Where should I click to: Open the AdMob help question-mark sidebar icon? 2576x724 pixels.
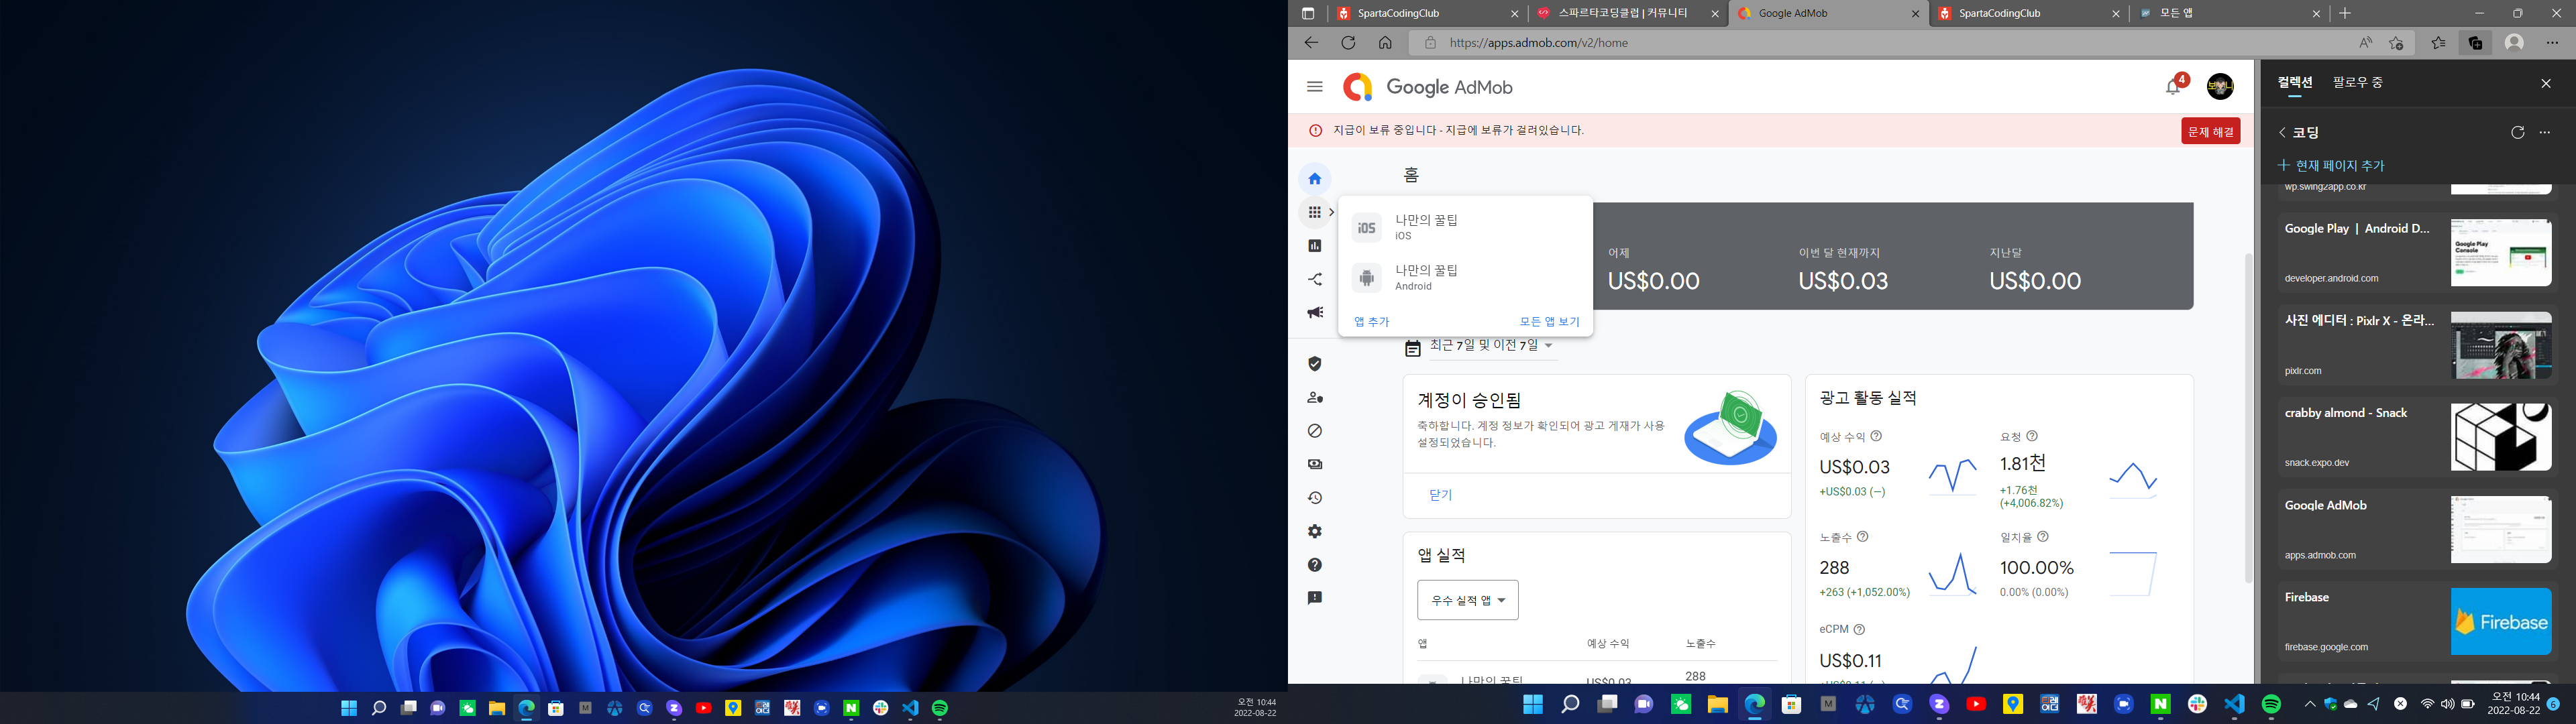pyautogui.click(x=1314, y=565)
